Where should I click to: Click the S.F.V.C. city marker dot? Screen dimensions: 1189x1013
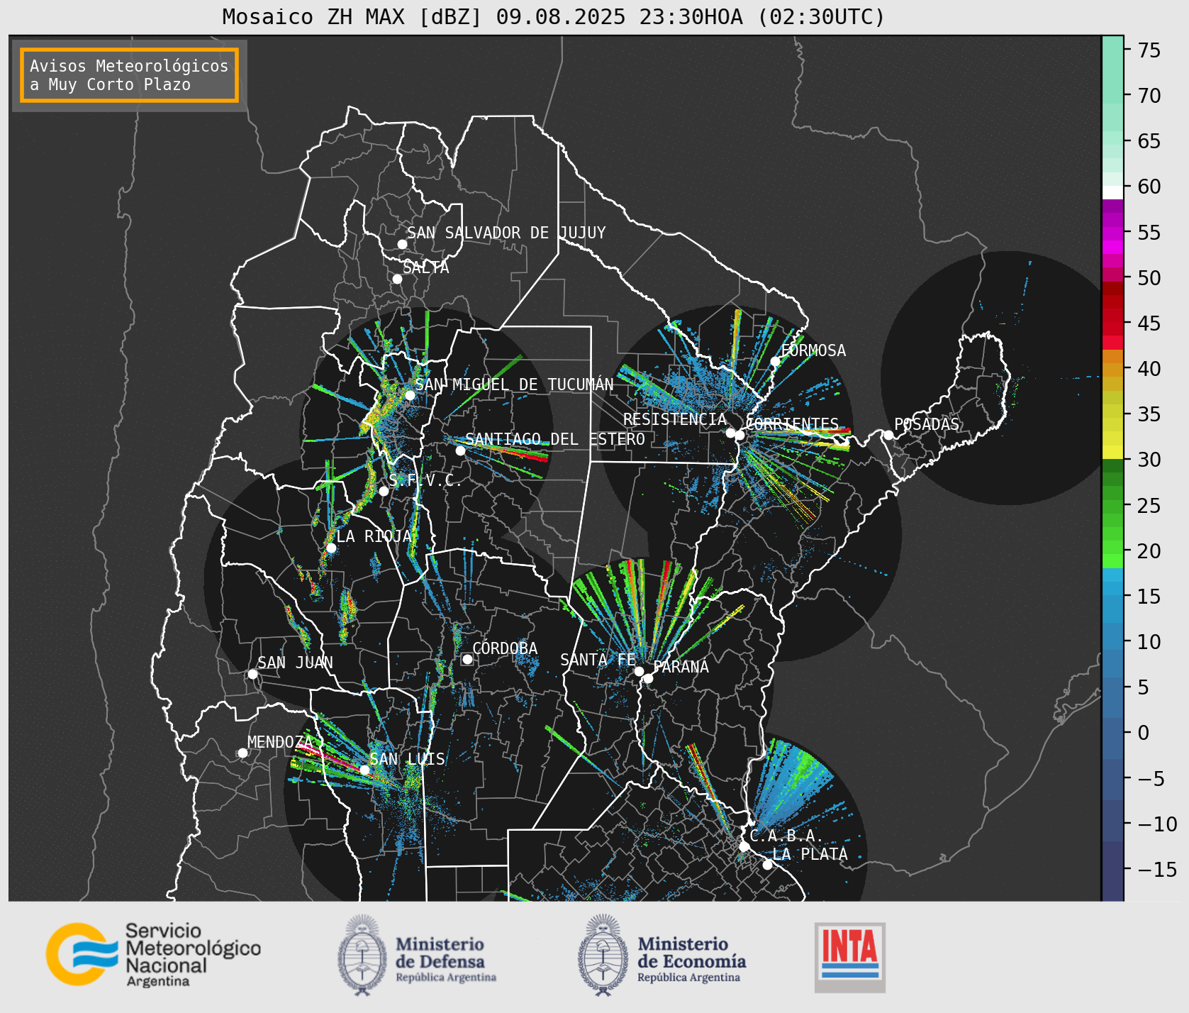[384, 491]
